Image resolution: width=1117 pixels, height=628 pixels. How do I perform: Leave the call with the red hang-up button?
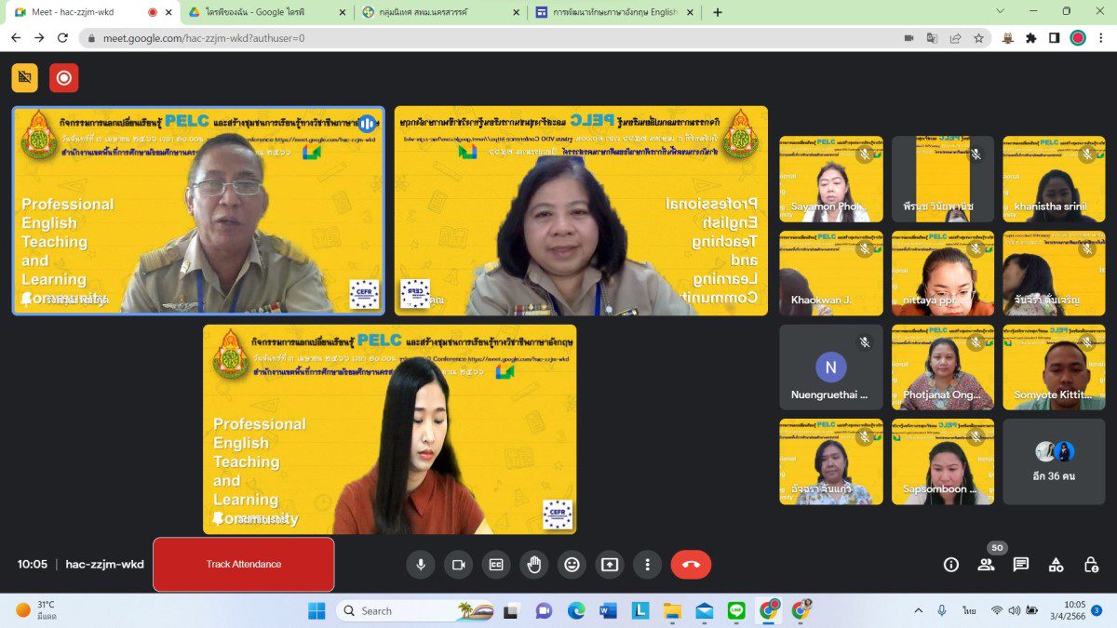[691, 564]
